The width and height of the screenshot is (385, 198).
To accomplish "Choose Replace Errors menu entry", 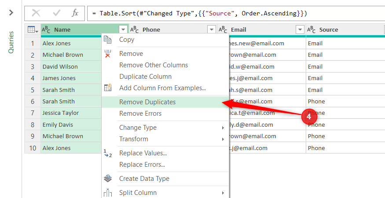I will click(165, 165).
